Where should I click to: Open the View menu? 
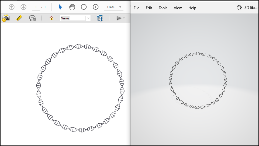(178, 8)
